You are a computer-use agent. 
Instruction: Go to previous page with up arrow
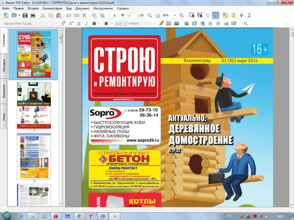pyautogui.click(x=115, y=15)
